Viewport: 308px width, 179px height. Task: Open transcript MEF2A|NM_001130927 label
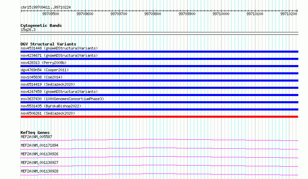(x=39, y=162)
